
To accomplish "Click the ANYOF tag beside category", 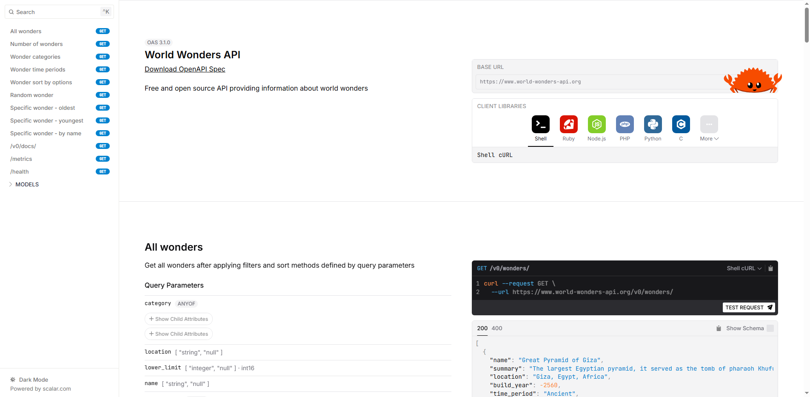I will (x=186, y=304).
